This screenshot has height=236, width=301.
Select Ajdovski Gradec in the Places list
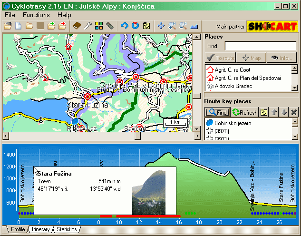(x=233, y=86)
